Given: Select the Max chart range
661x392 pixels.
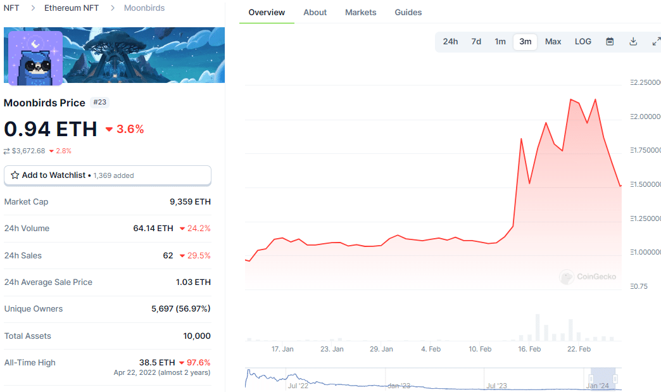Looking at the screenshot, I should click(553, 41).
